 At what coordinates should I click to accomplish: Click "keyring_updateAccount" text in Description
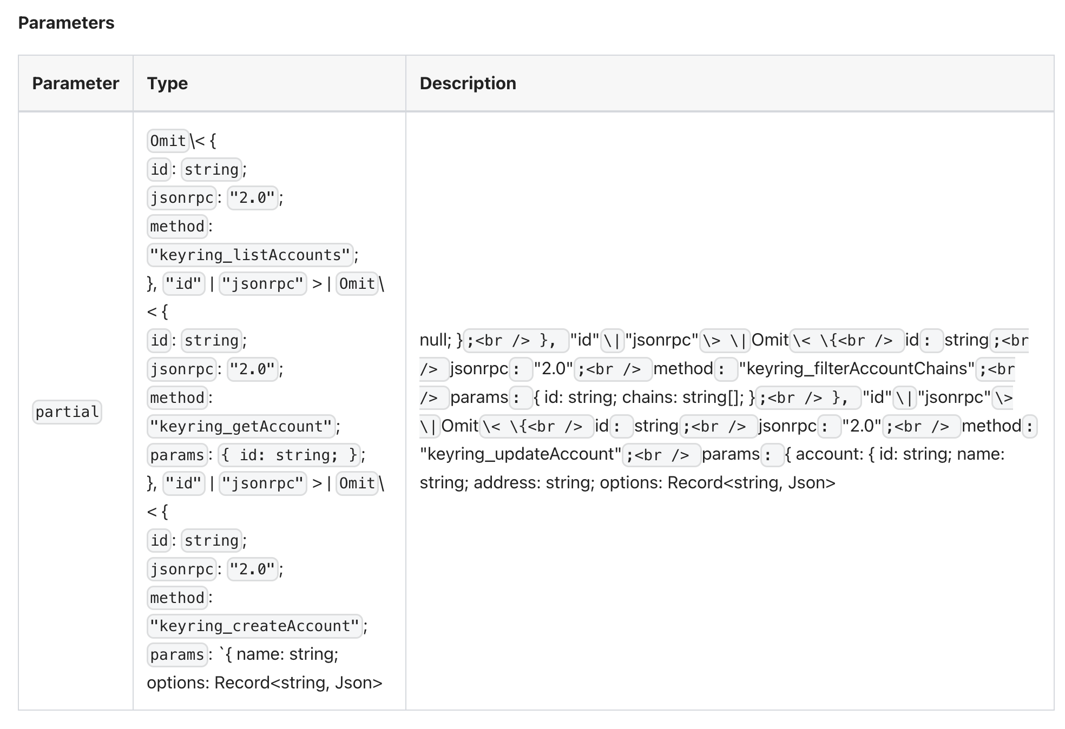tap(521, 454)
